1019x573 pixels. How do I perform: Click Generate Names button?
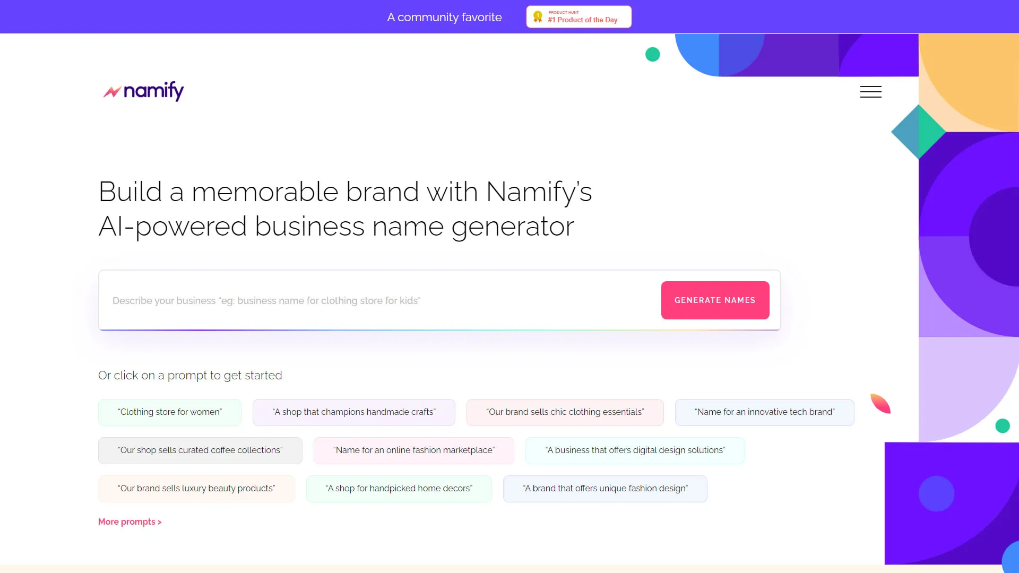(x=715, y=300)
